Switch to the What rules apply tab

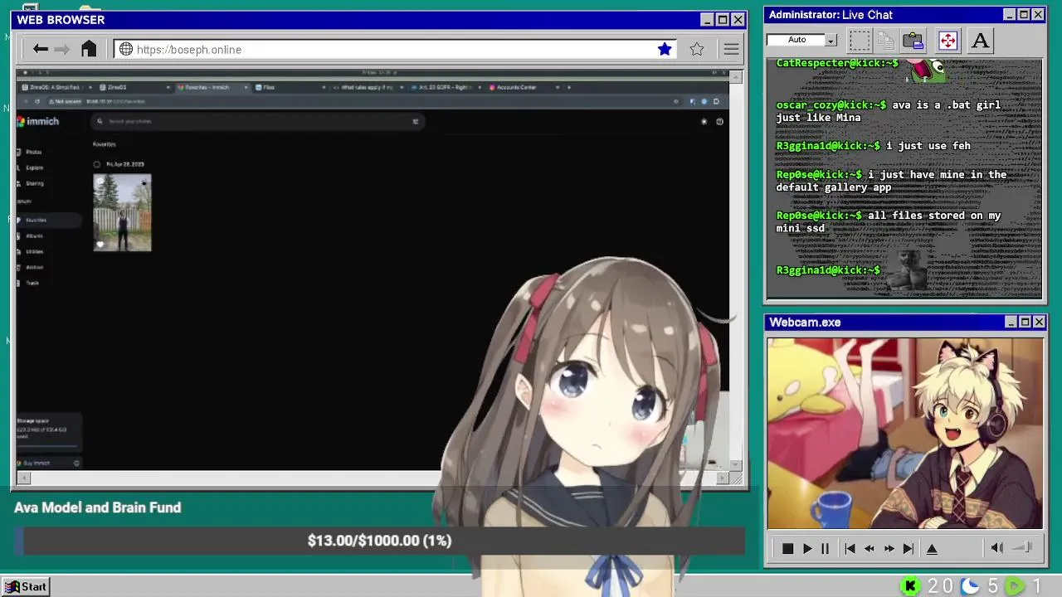point(367,87)
